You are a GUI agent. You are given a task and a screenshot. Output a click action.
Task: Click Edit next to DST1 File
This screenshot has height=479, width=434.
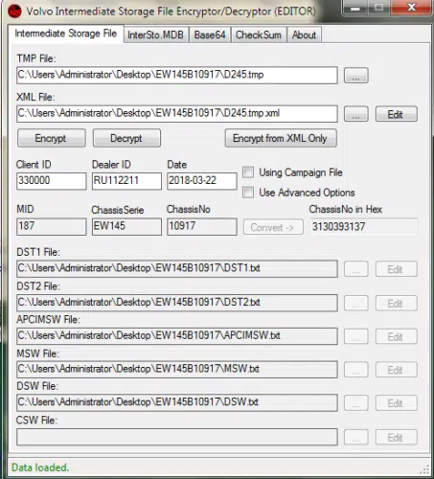click(396, 269)
